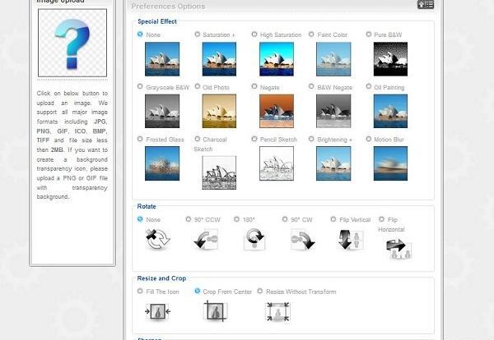The width and height of the screenshot is (494, 340).
Task: Pick the Brightening + effect thumbnail
Action: point(333,163)
